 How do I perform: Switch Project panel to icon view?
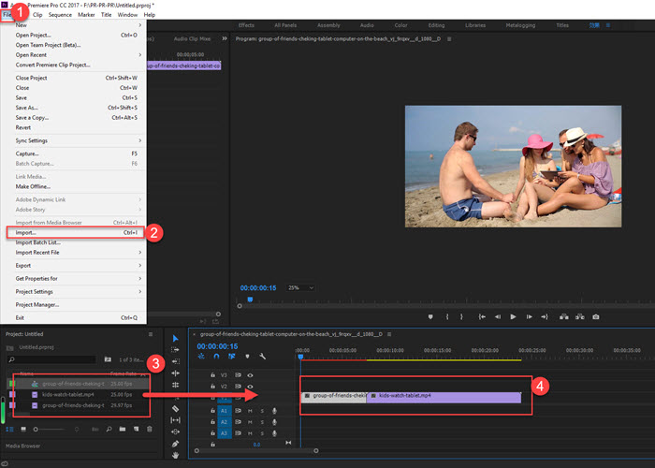tap(23, 429)
